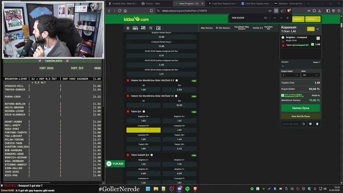Select the Maç Sonucu market tab
The height and width of the screenshot is (193, 343).
(207, 28)
